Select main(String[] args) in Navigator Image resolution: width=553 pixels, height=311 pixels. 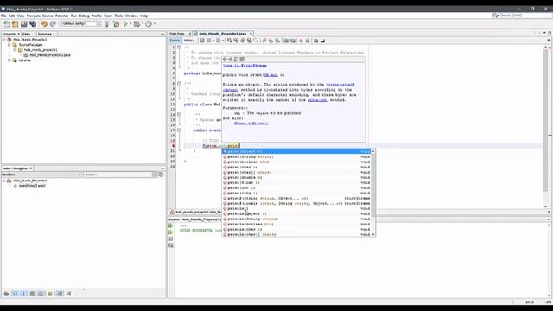click(32, 186)
